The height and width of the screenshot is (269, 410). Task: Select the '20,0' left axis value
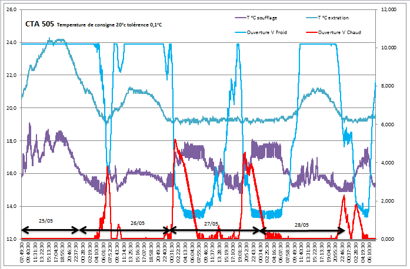click(x=11, y=108)
